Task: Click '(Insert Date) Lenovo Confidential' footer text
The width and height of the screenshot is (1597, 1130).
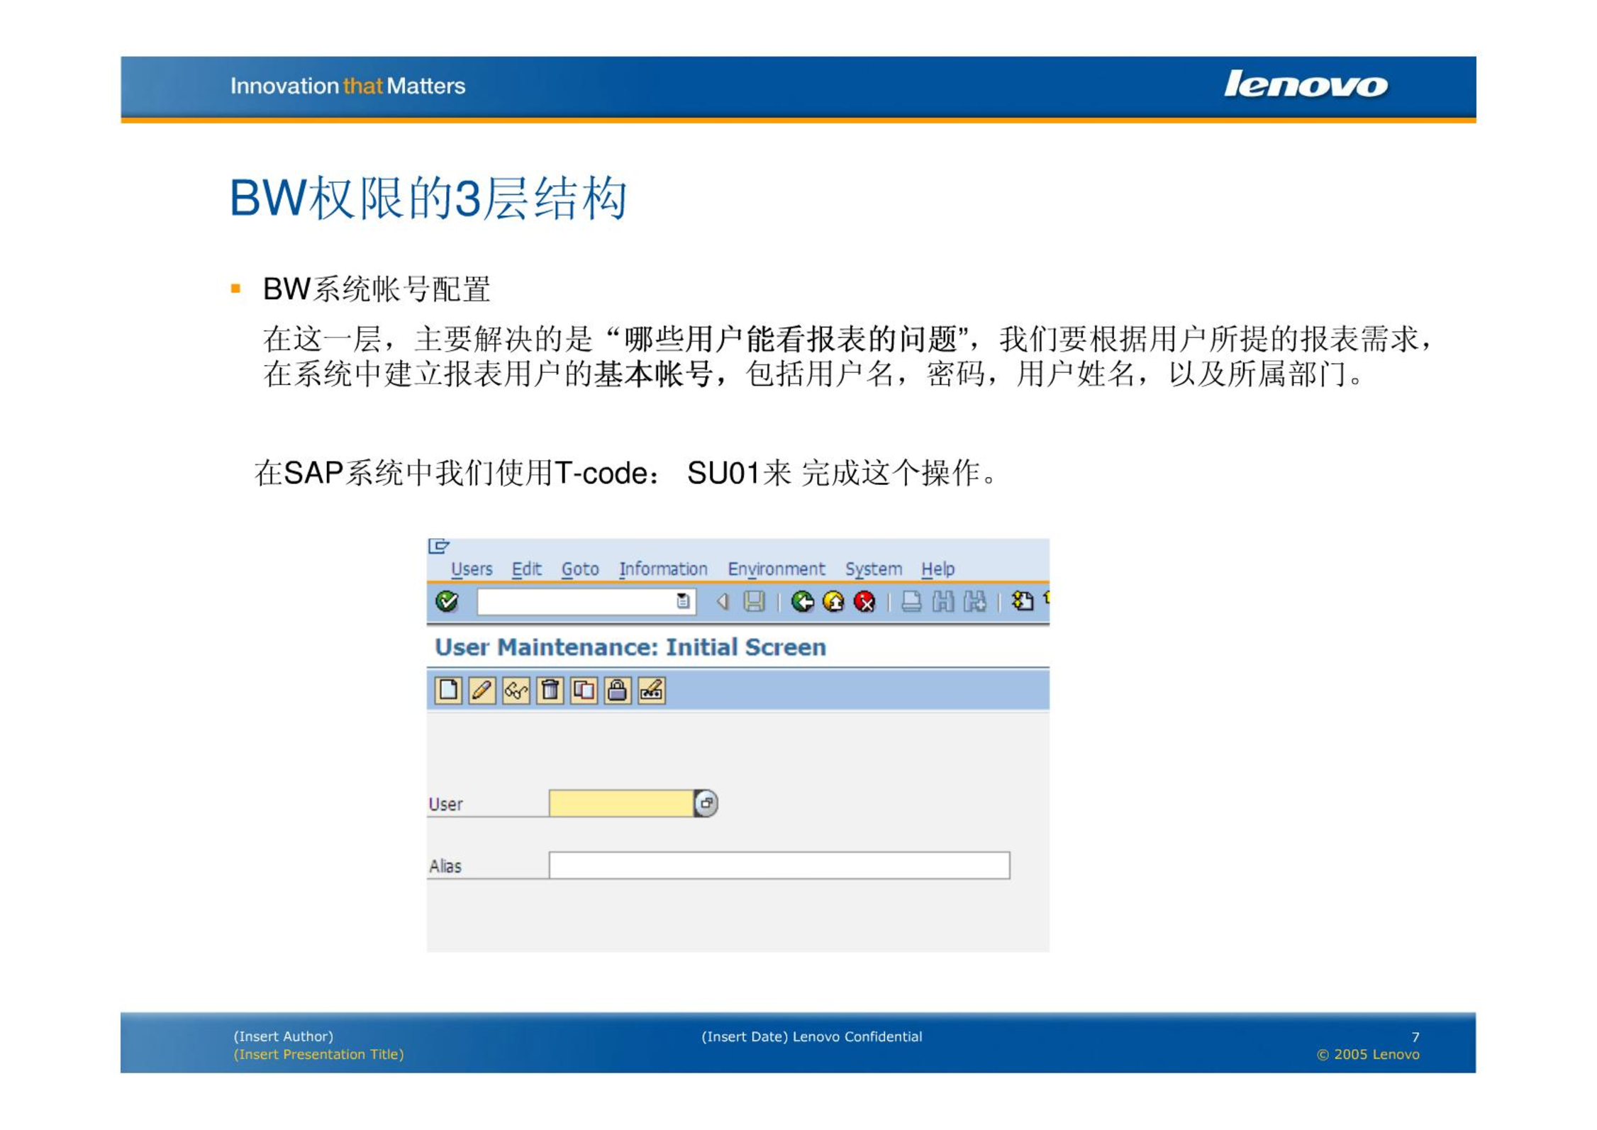Action: (x=812, y=1037)
